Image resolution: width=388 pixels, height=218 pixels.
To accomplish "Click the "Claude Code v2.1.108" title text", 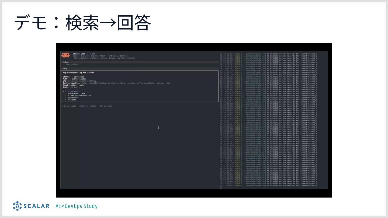I will click(x=84, y=54).
